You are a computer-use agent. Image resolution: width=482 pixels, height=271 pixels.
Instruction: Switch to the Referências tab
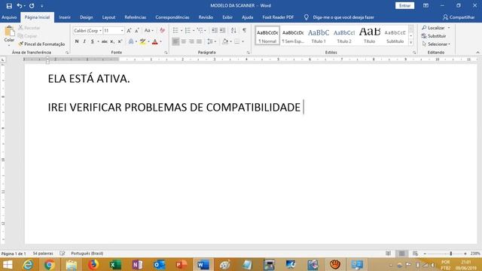tap(136, 17)
